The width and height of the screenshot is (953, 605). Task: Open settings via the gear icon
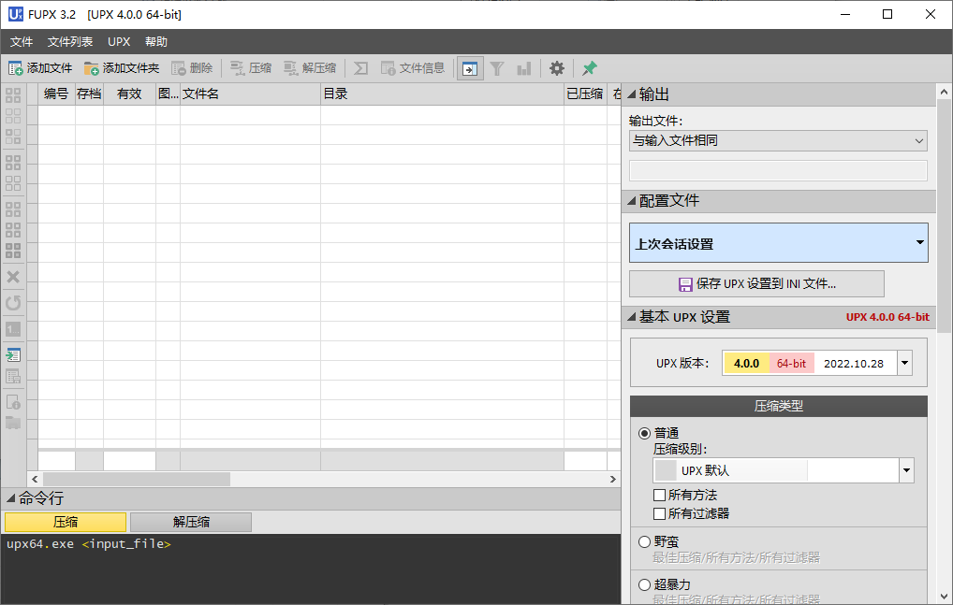click(x=557, y=68)
